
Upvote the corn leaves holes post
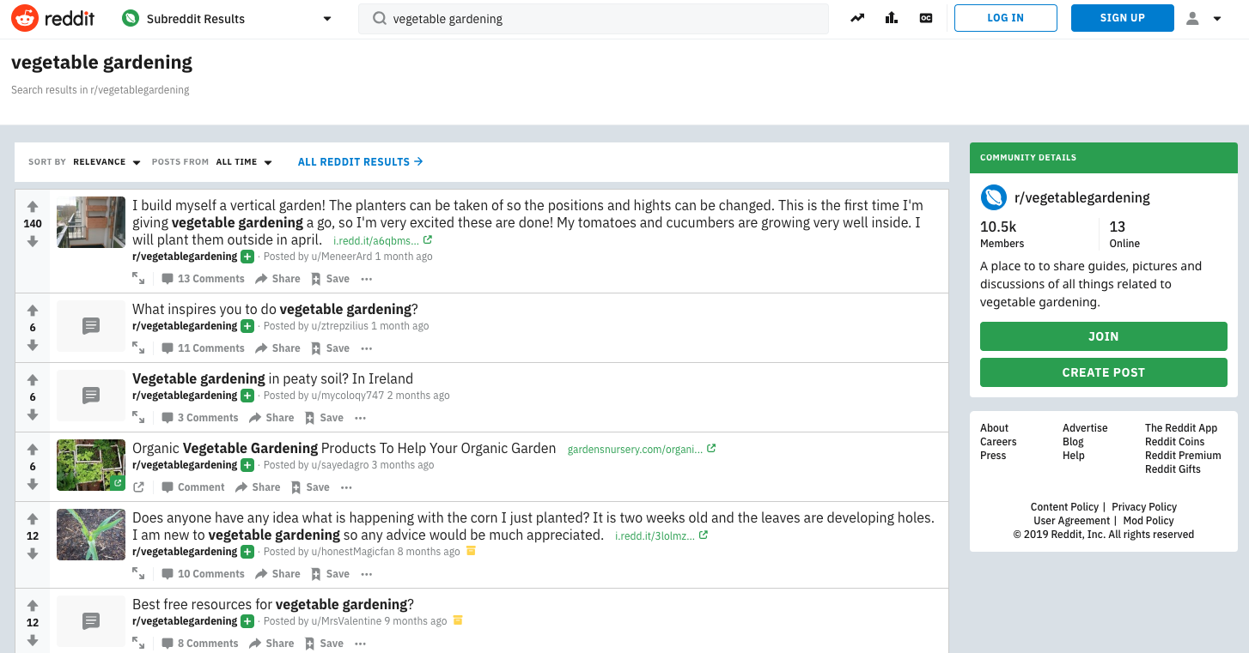click(33, 519)
